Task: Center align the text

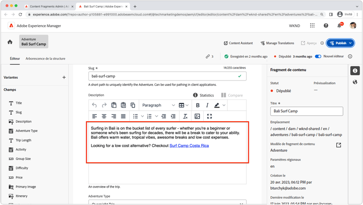Action: coord(104,116)
